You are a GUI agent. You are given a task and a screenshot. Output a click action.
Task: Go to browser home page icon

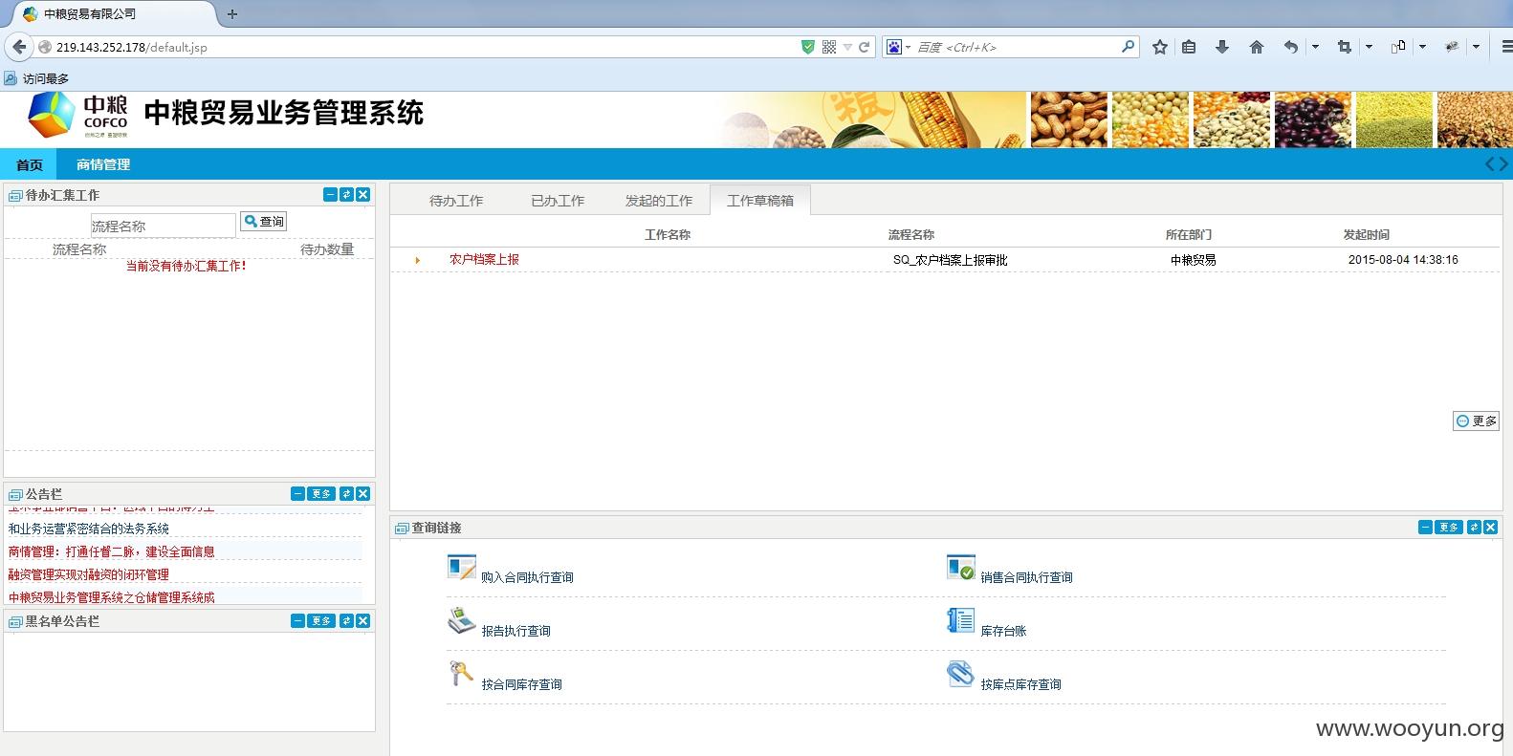(x=1257, y=47)
